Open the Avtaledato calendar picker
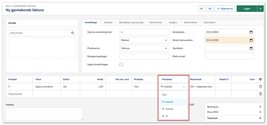 [x=251, y=32]
